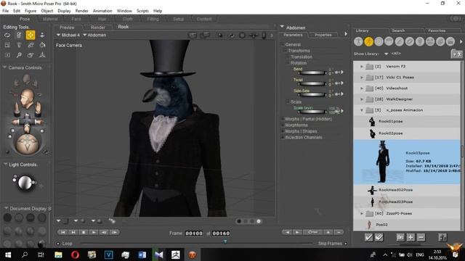Expand the ZzzzFI-Poses folder

coord(362,213)
